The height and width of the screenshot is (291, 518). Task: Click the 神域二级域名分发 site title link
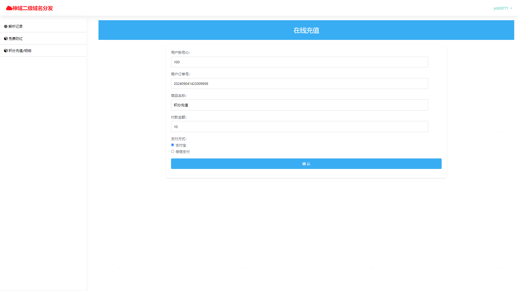33,8
